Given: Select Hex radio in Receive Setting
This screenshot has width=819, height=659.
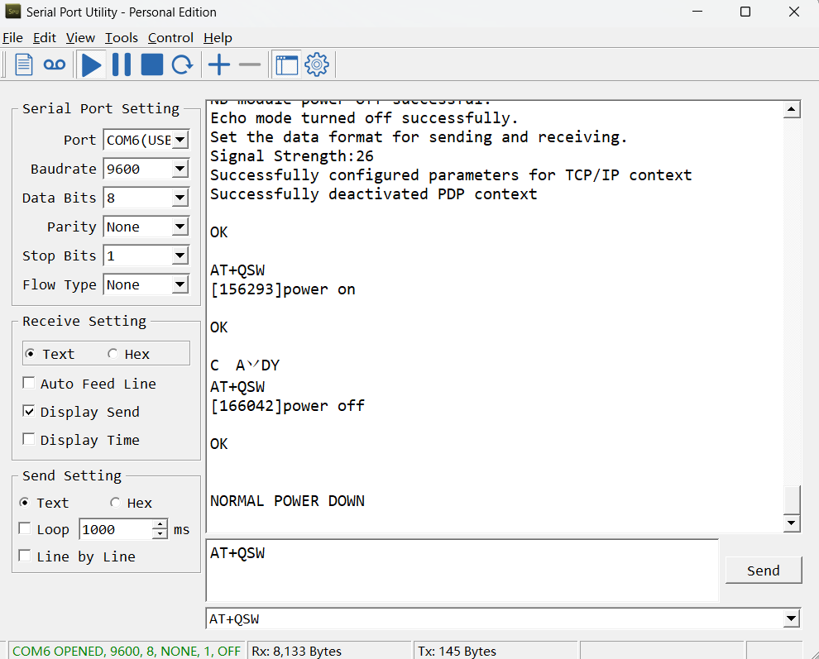Looking at the screenshot, I should pos(113,354).
